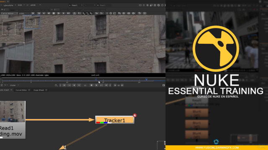Skip forward by increment button right of 10
Image resolution: width=268 pixels, height=150 pixels.
coord(122,85)
